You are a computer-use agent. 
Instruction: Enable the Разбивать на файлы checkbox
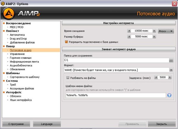pyautogui.click(x=68, y=78)
